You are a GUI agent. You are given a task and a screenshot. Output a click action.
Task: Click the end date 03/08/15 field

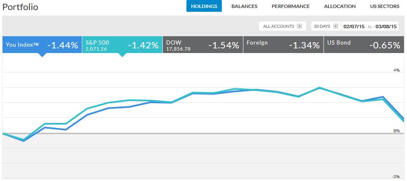click(x=387, y=26)
